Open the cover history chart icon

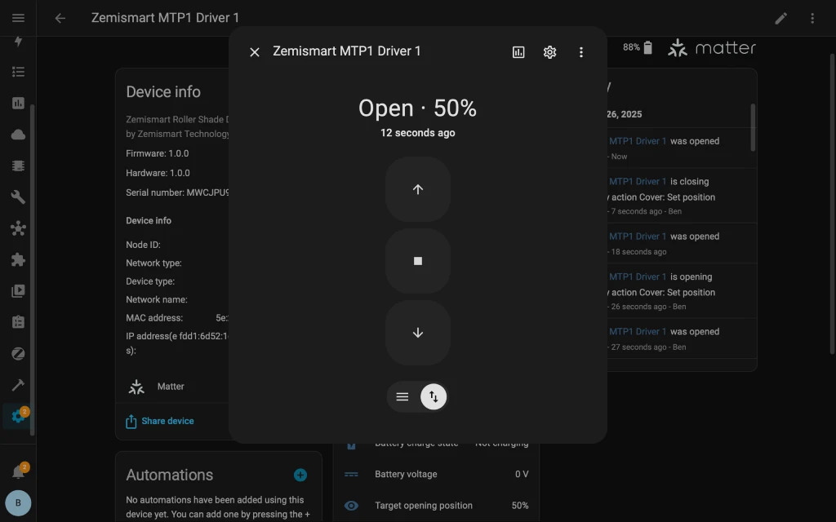click(518, 51)
